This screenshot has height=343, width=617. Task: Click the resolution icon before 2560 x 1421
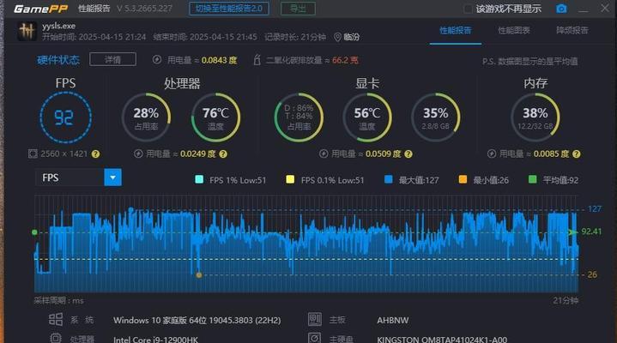click(33, 153)
